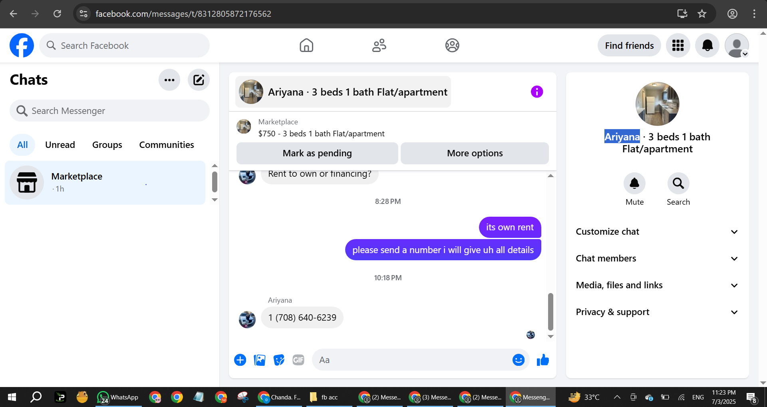
Task: Start a new message with compose icon
Action: (199, 80)
